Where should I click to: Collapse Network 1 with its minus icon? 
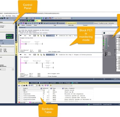coord(20,35)
